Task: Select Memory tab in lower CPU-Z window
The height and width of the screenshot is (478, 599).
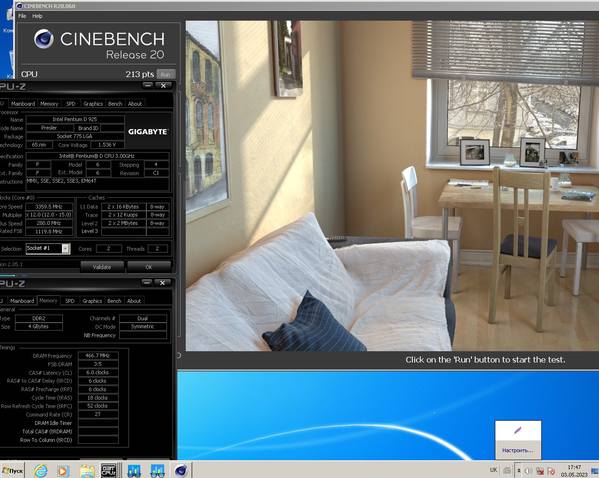Action: click(48, 301)
